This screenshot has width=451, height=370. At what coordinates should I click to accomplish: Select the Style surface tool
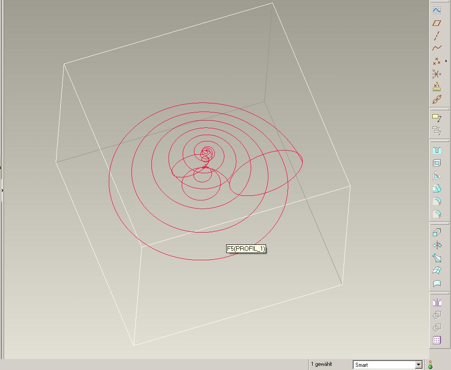click(x=436, y=283)
